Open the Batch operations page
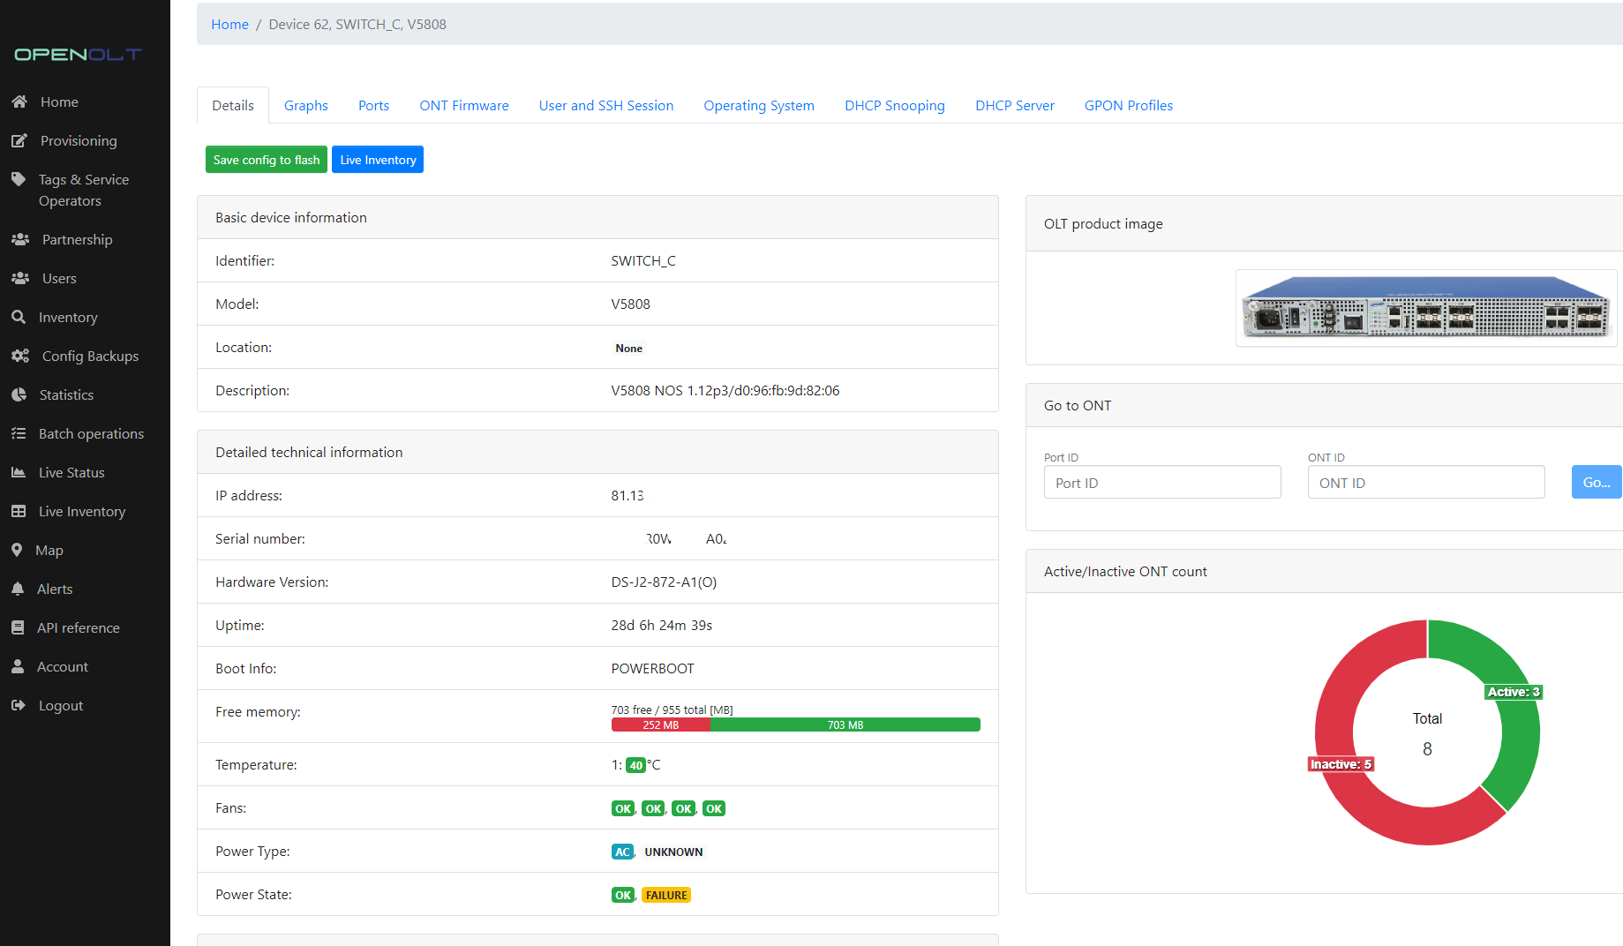The width and height of the screenshot is (1623, 946). point(91,433)
